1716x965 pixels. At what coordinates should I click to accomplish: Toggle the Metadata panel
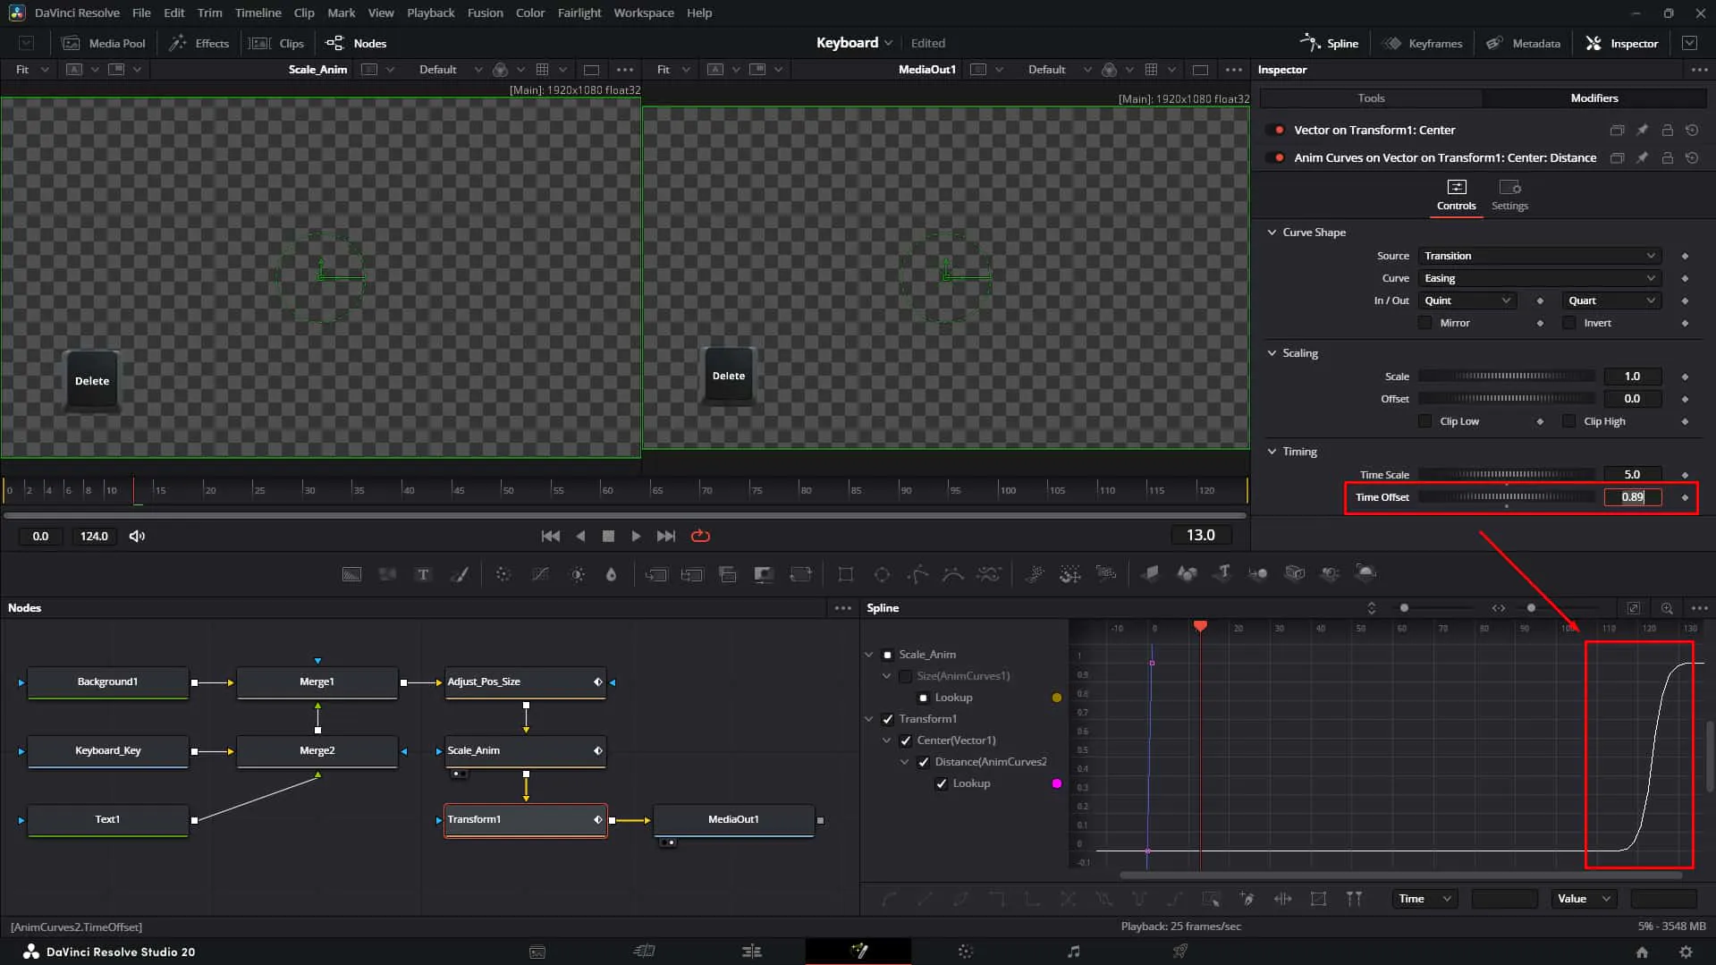[x=1523, y=43]
